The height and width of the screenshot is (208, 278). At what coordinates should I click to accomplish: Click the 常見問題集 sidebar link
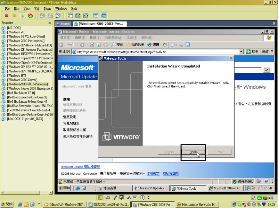(x=71, y=123)
